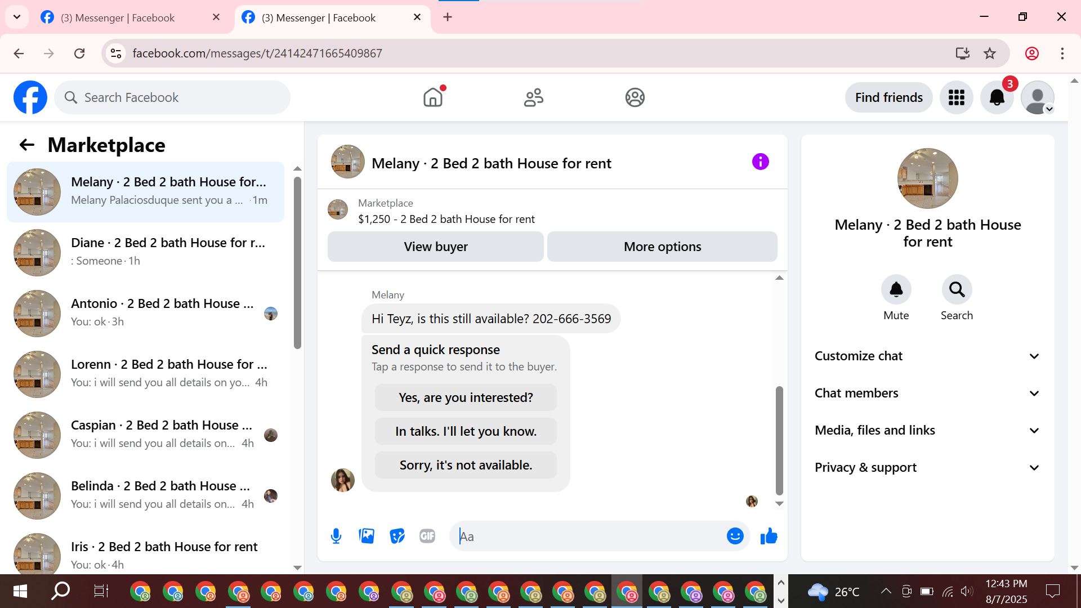This screenshot has width=1081, height=608.
Task: Expand Privacy & support section
Action: (x=927, y=467)
